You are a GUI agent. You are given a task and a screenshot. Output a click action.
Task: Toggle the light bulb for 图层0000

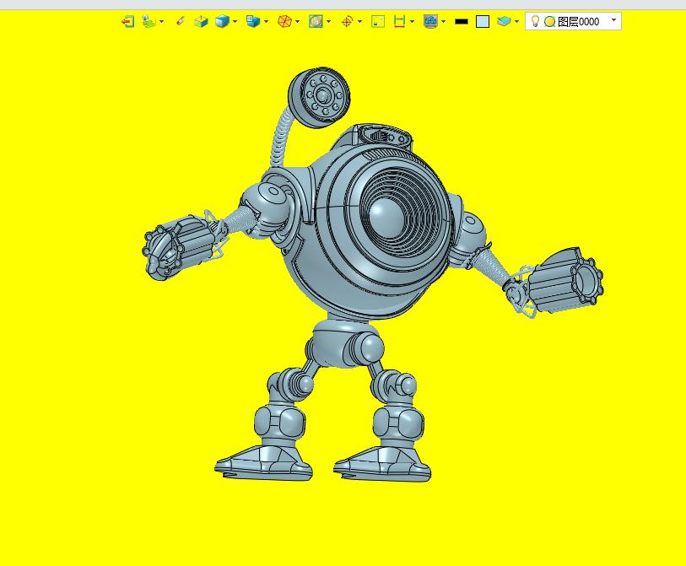[x=535, y=21]
